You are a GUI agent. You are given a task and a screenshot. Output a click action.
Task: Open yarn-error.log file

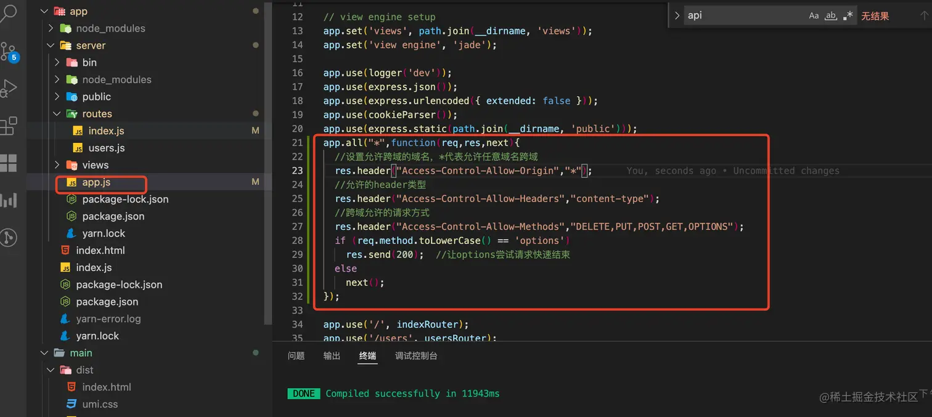[108, 318]
